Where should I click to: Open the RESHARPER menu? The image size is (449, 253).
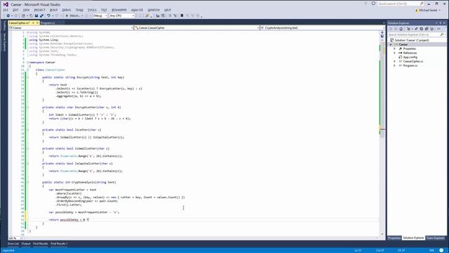(119, 10)
